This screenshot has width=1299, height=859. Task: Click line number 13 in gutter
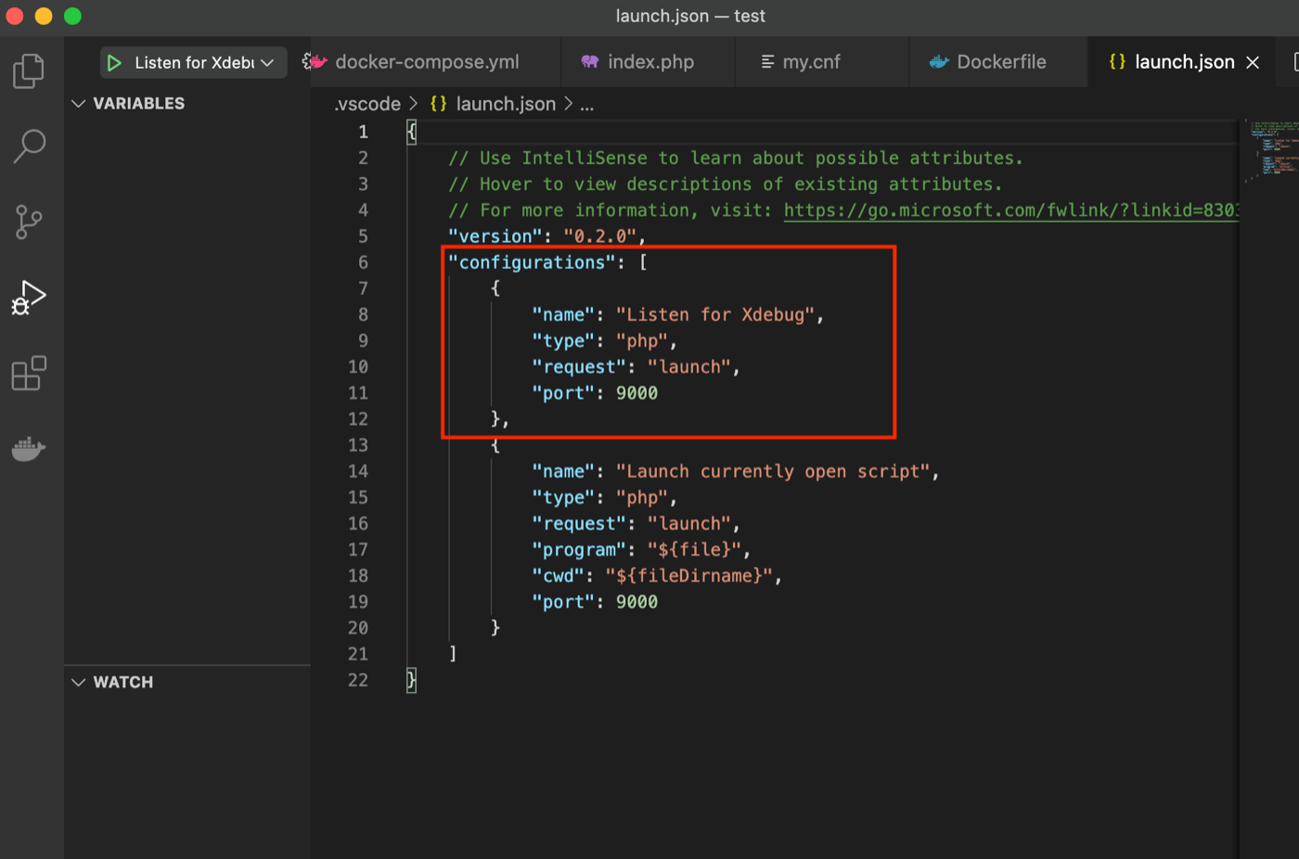coord(357,445)
